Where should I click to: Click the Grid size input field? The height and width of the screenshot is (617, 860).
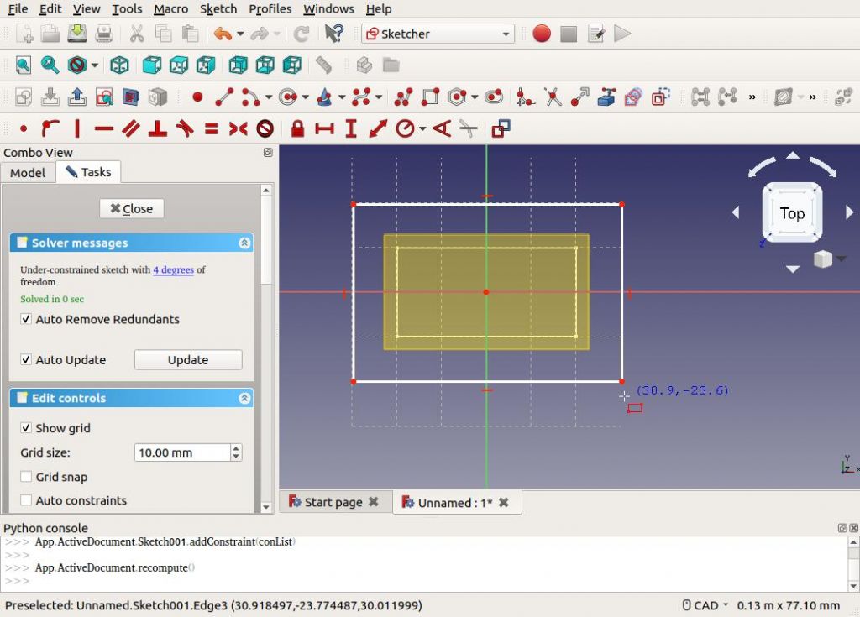tap(181, 452)
